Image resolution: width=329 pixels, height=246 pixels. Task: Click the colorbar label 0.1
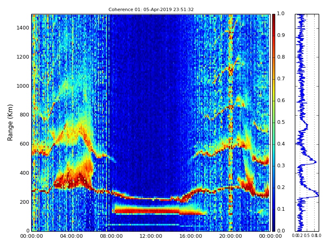[281, 209]
